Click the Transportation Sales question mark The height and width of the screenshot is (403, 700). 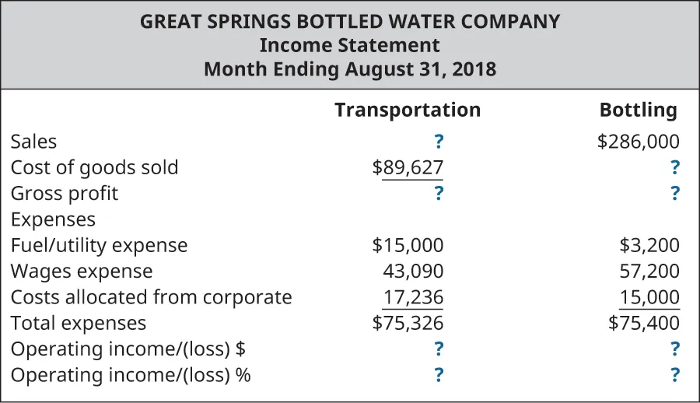point(439,142)
